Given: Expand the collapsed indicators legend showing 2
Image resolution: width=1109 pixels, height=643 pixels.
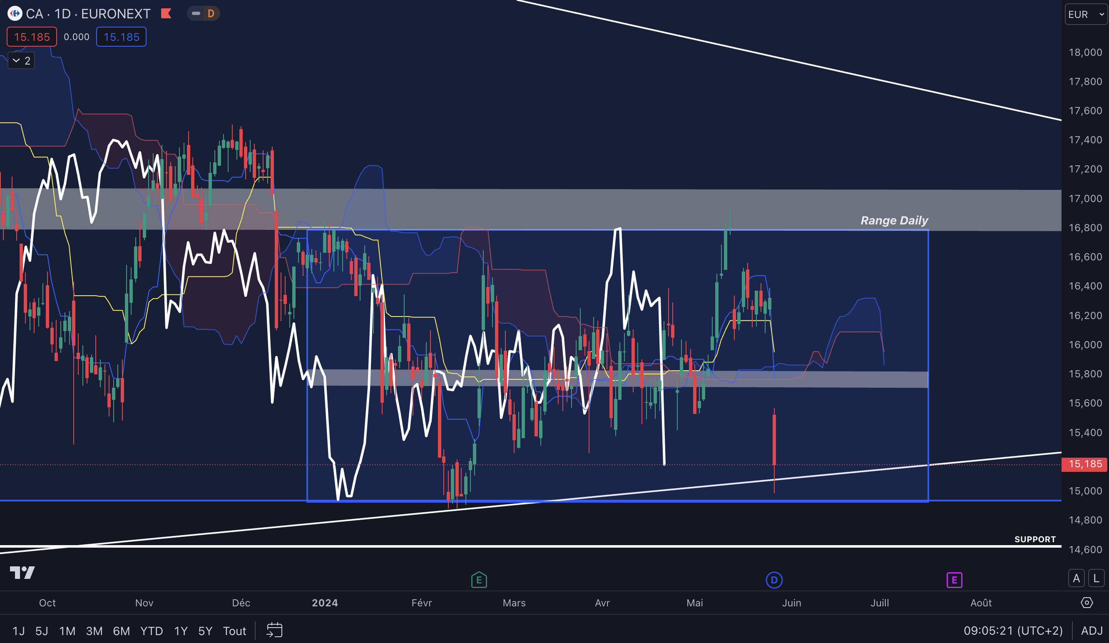Looking at the screenshot, I should tap(22, 61).
